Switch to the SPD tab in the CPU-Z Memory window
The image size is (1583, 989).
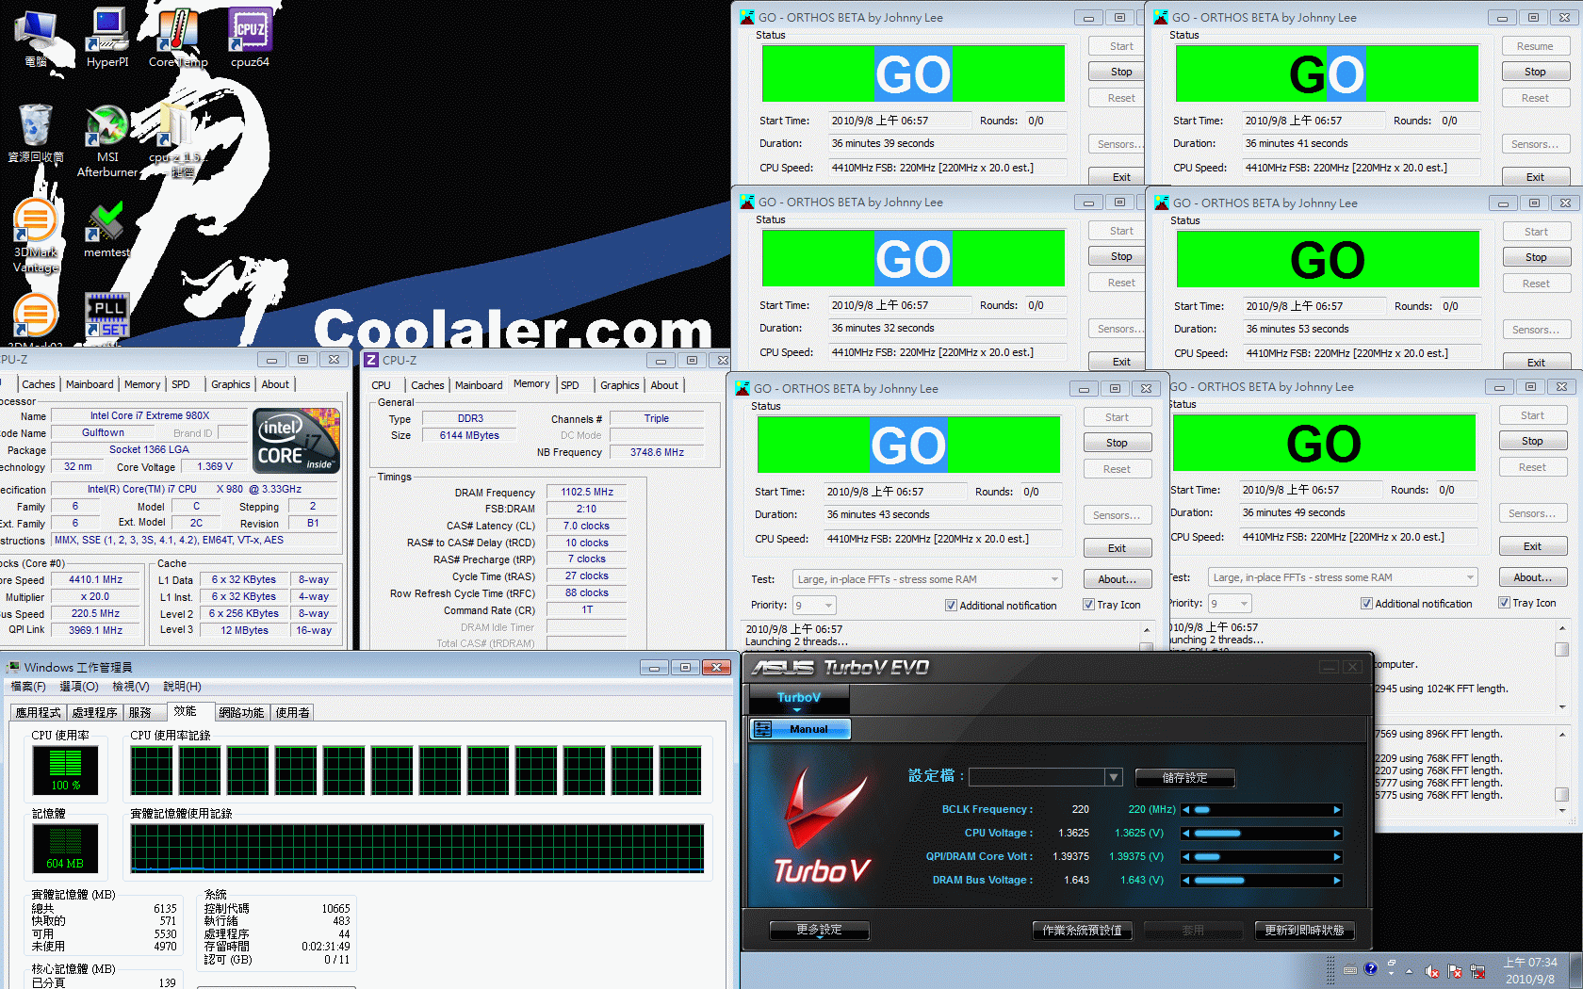(x=569, y=385)
